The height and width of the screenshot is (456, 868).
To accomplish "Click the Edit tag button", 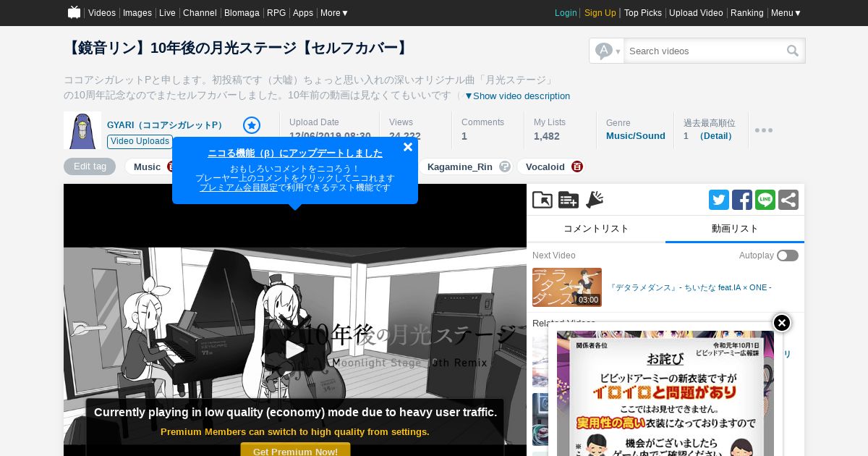I will coord(90,166).
